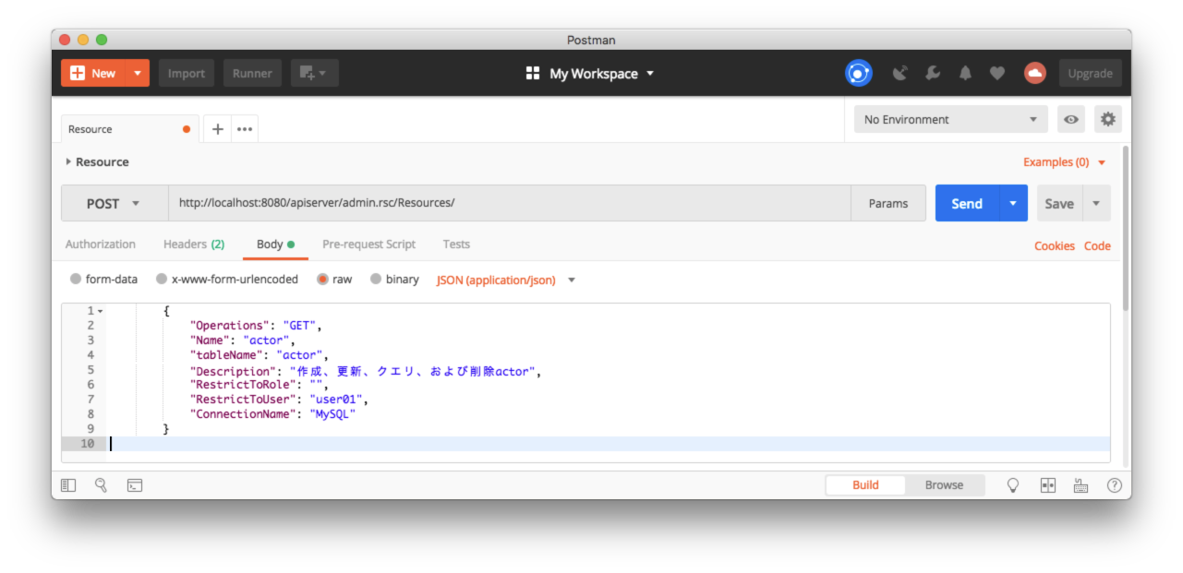Click the Params button

tap(888, 203)
